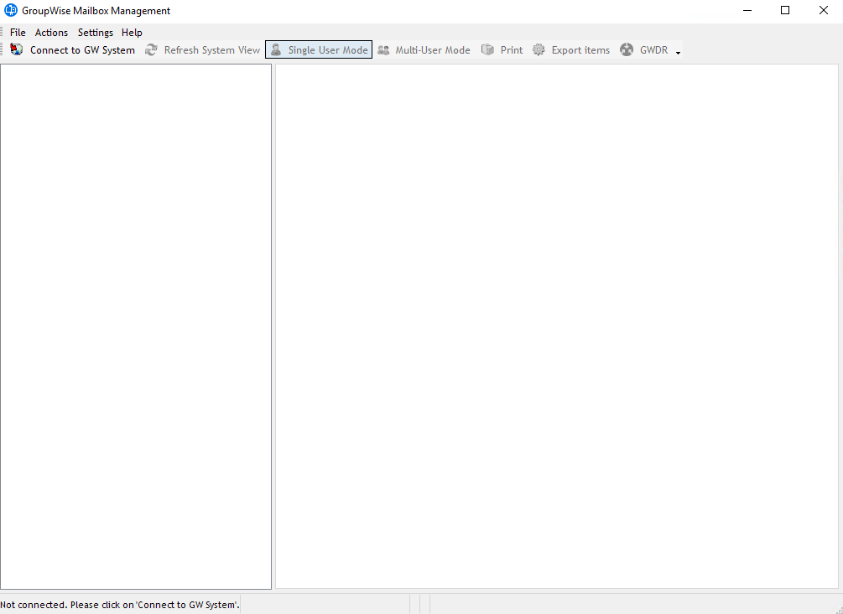Click the GWDR button label

(x=653, y=50)
